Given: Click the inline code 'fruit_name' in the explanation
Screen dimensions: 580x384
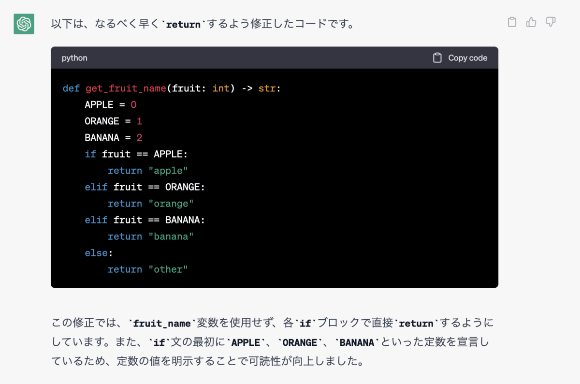Looking at the screenshot, I should pyautogui.click(x=162, y=323).
